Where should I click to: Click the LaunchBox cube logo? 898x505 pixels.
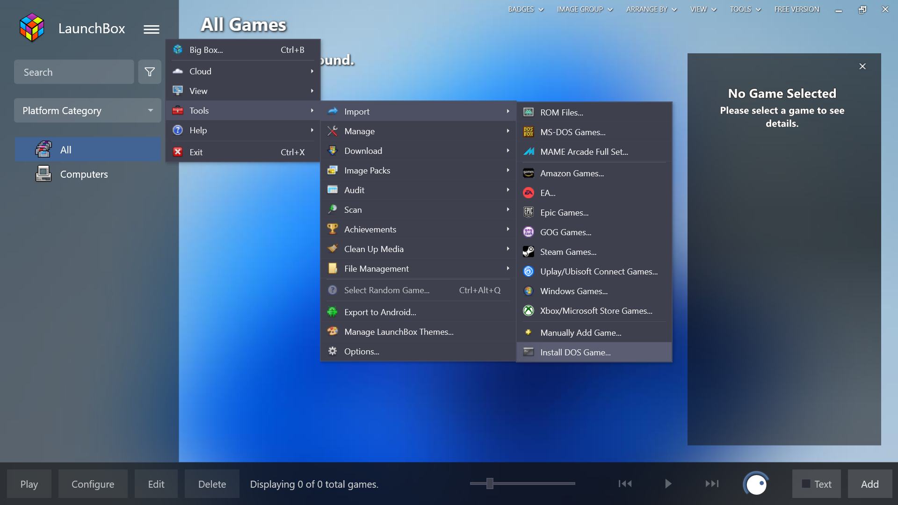pyautogui.click(x=32, y=28)
